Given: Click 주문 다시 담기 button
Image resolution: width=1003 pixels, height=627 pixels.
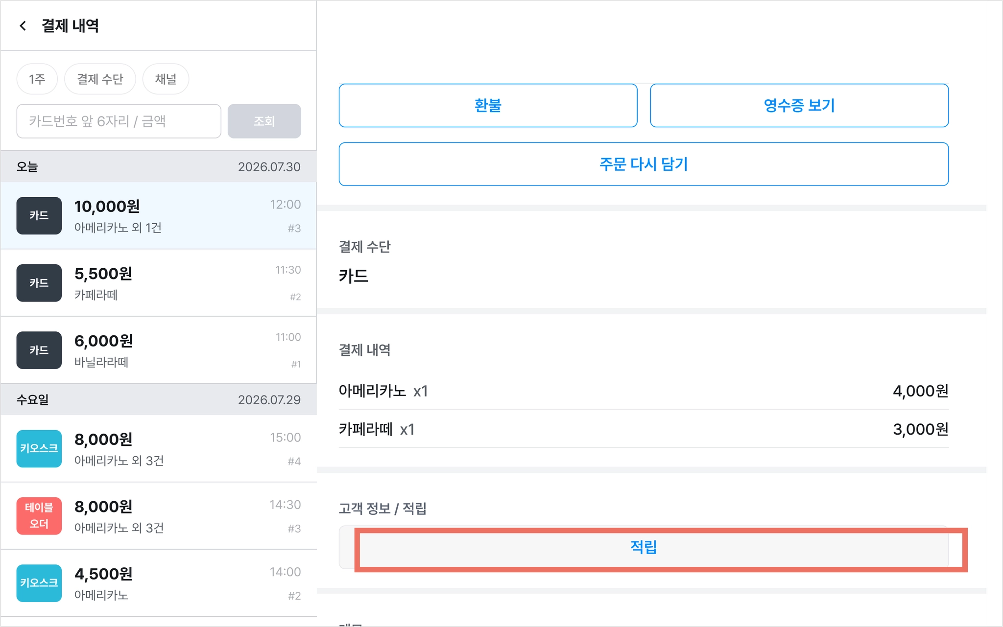Looking at the screenshot, I should (x=644, y=164).
